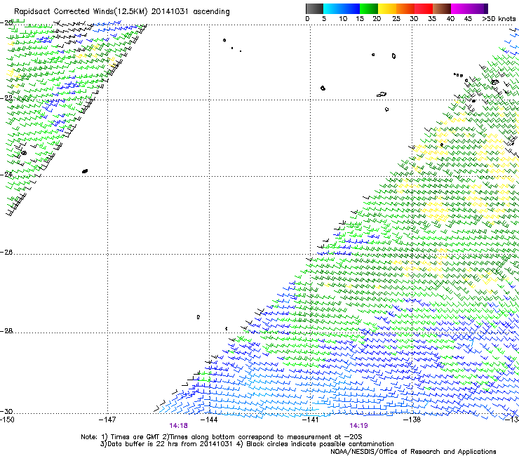The width and height of the screenshot is (519, 456).
Task: Click the cyan 5-10 knots legend color
Action: click(x=332, y=8)
